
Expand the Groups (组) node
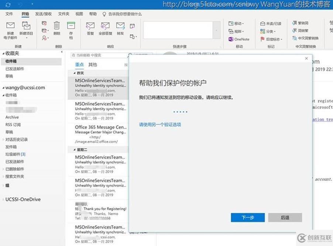tap(3, 186)
